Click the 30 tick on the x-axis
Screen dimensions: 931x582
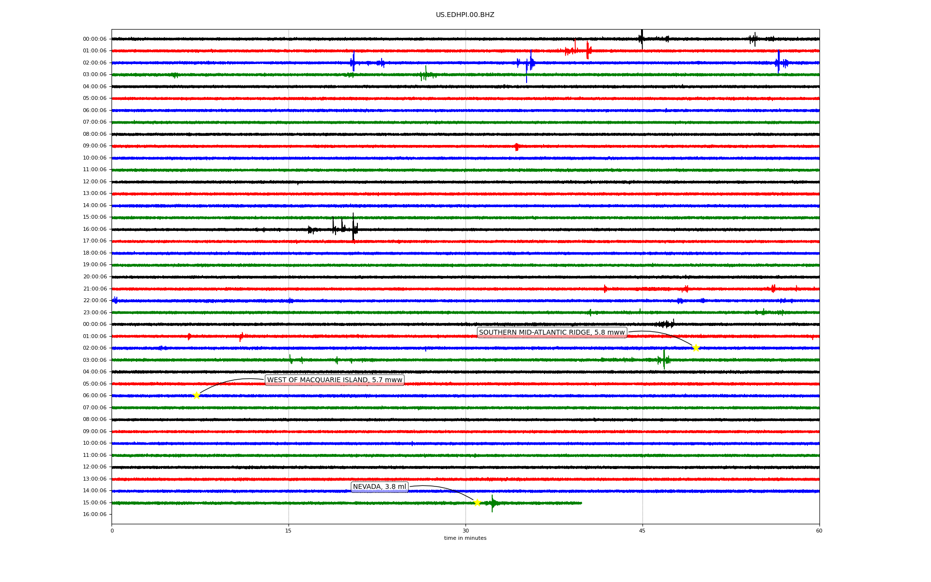tap(465, 531)
